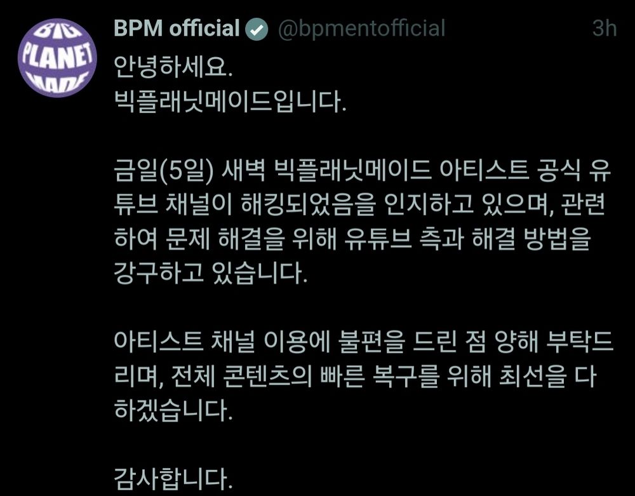Open the 3h timestamp of the tweet

point(605,29)
